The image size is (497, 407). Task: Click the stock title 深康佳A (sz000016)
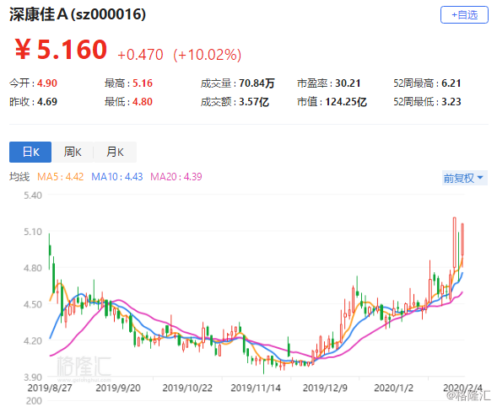coord(78,14)
